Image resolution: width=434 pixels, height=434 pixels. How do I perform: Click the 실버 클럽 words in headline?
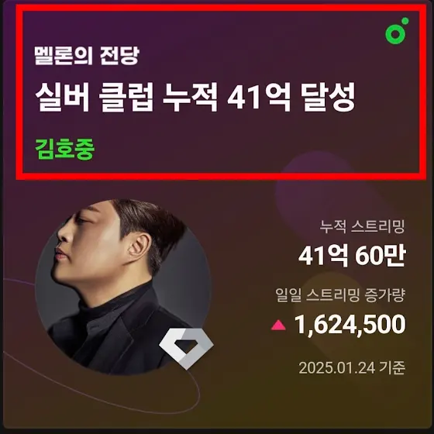coord(95,98)
